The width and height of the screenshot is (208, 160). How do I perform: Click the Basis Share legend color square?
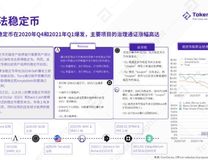(x=180, y=106)
